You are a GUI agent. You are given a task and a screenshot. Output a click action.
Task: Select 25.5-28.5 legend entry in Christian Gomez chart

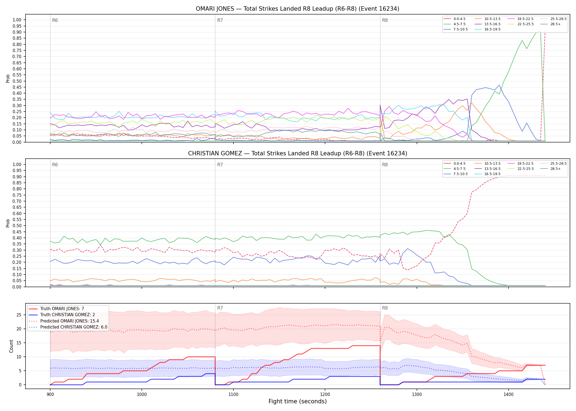[554, 164]
